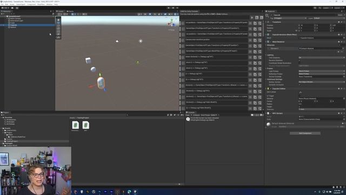Open the Edit menu

[6, 4]
